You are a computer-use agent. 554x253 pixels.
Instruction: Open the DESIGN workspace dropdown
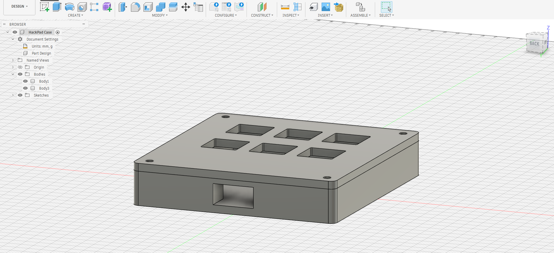click(x=20, y=6)
